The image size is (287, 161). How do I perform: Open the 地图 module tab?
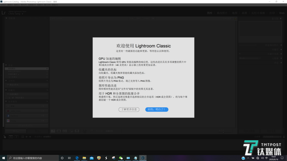point(235,13)
